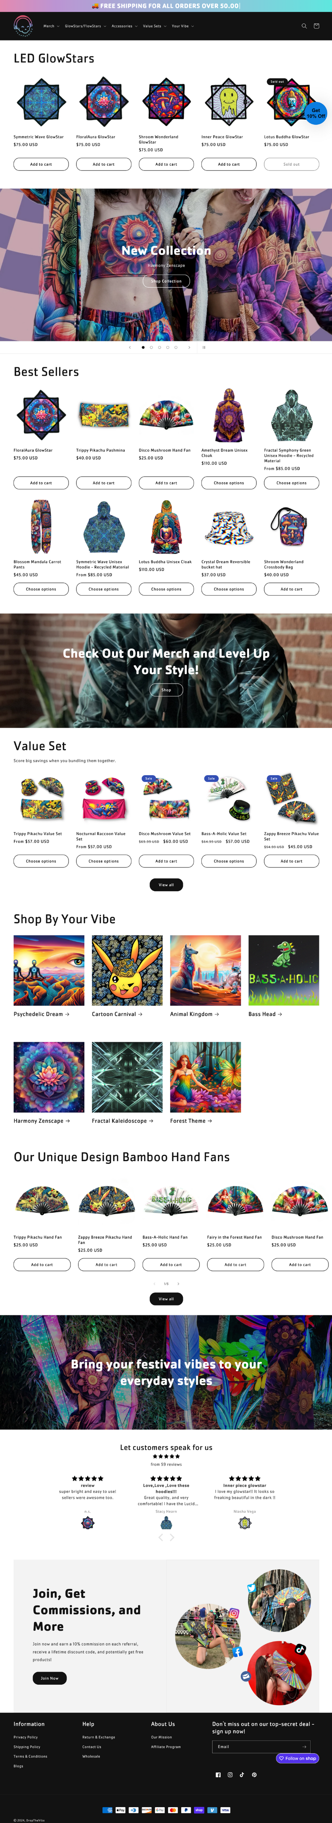The height and width of the screenshot is (1823, 332).
Task: Click the DropTheVibe logo in header
Action: [x=23, y=26]
